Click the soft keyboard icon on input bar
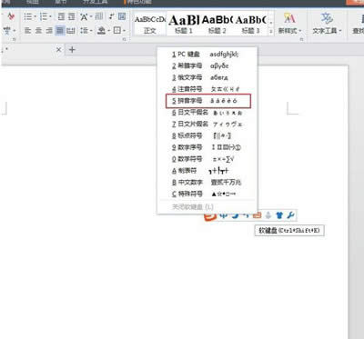 click(x=257, y=215)
